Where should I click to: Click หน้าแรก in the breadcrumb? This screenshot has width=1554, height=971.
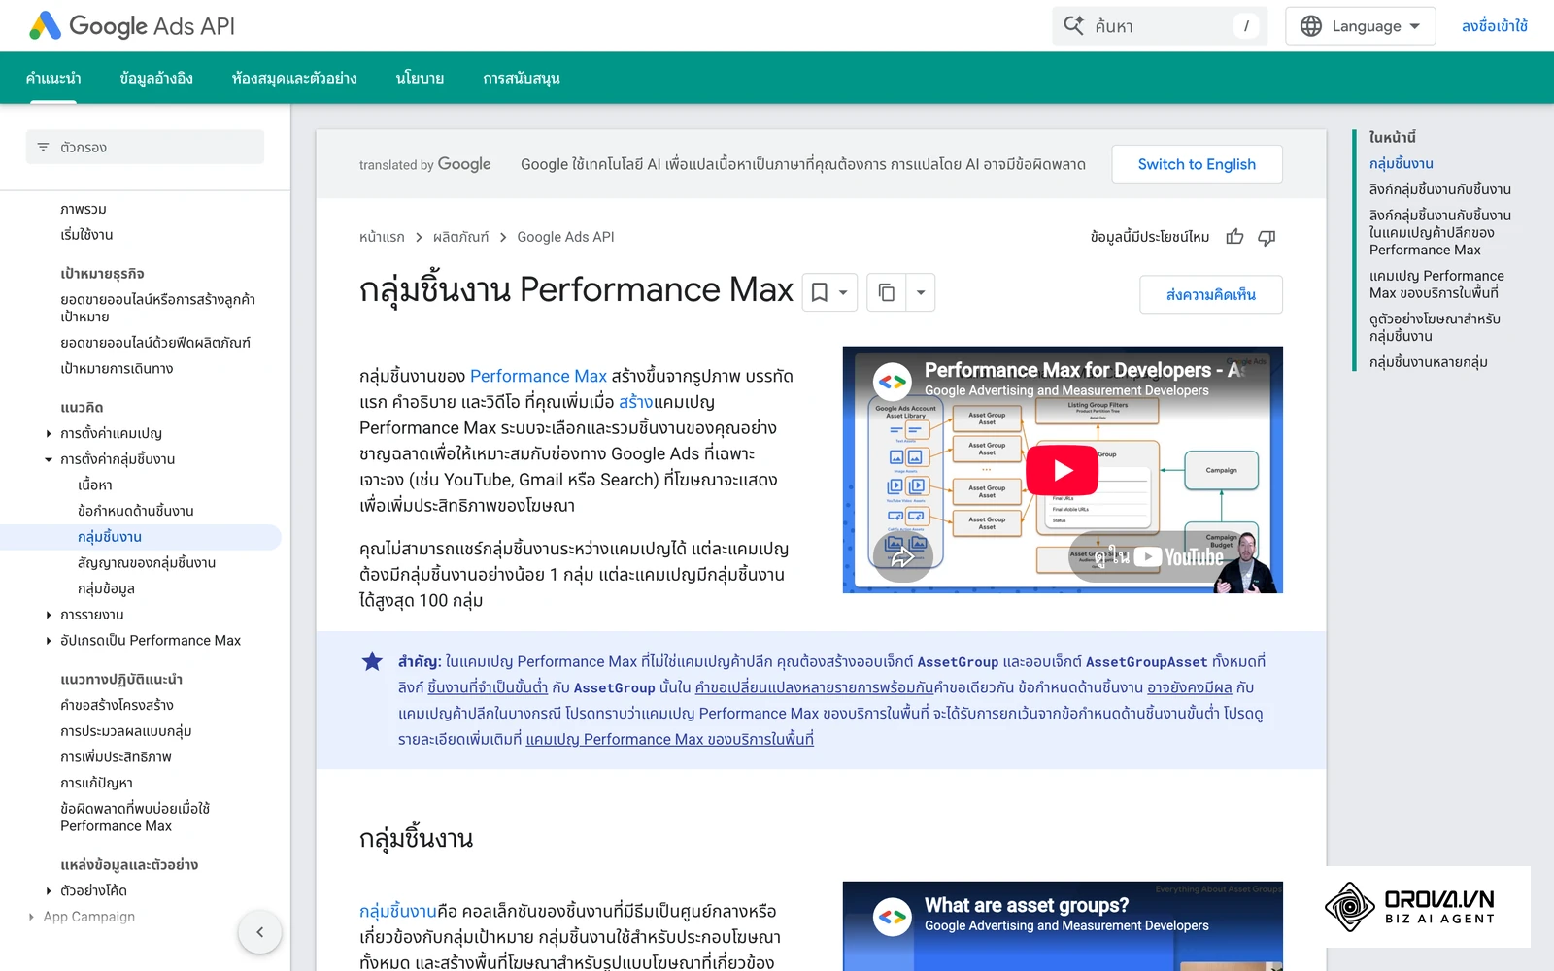(382, 237)
